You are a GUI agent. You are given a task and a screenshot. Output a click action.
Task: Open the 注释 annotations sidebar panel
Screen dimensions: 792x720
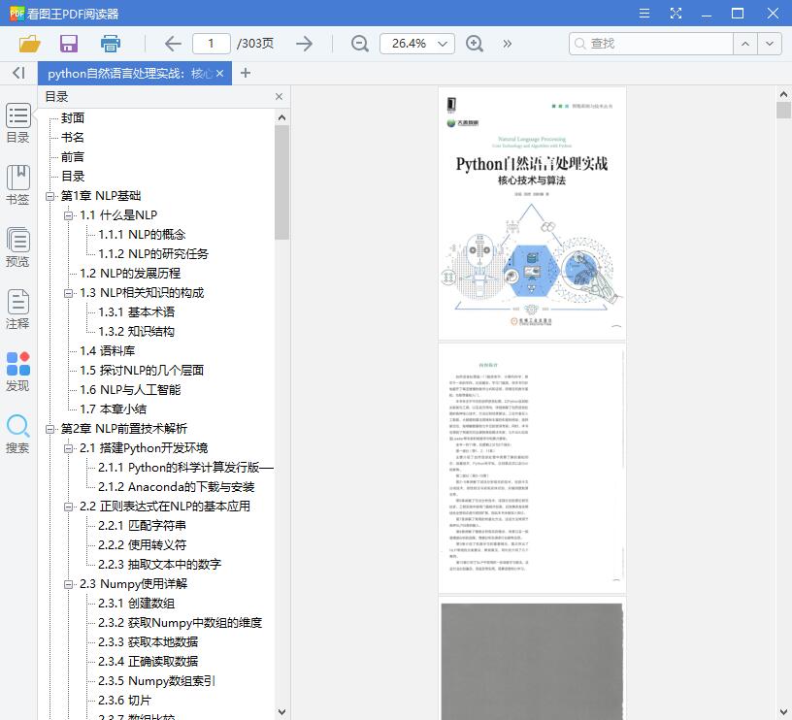click(18, 310)
